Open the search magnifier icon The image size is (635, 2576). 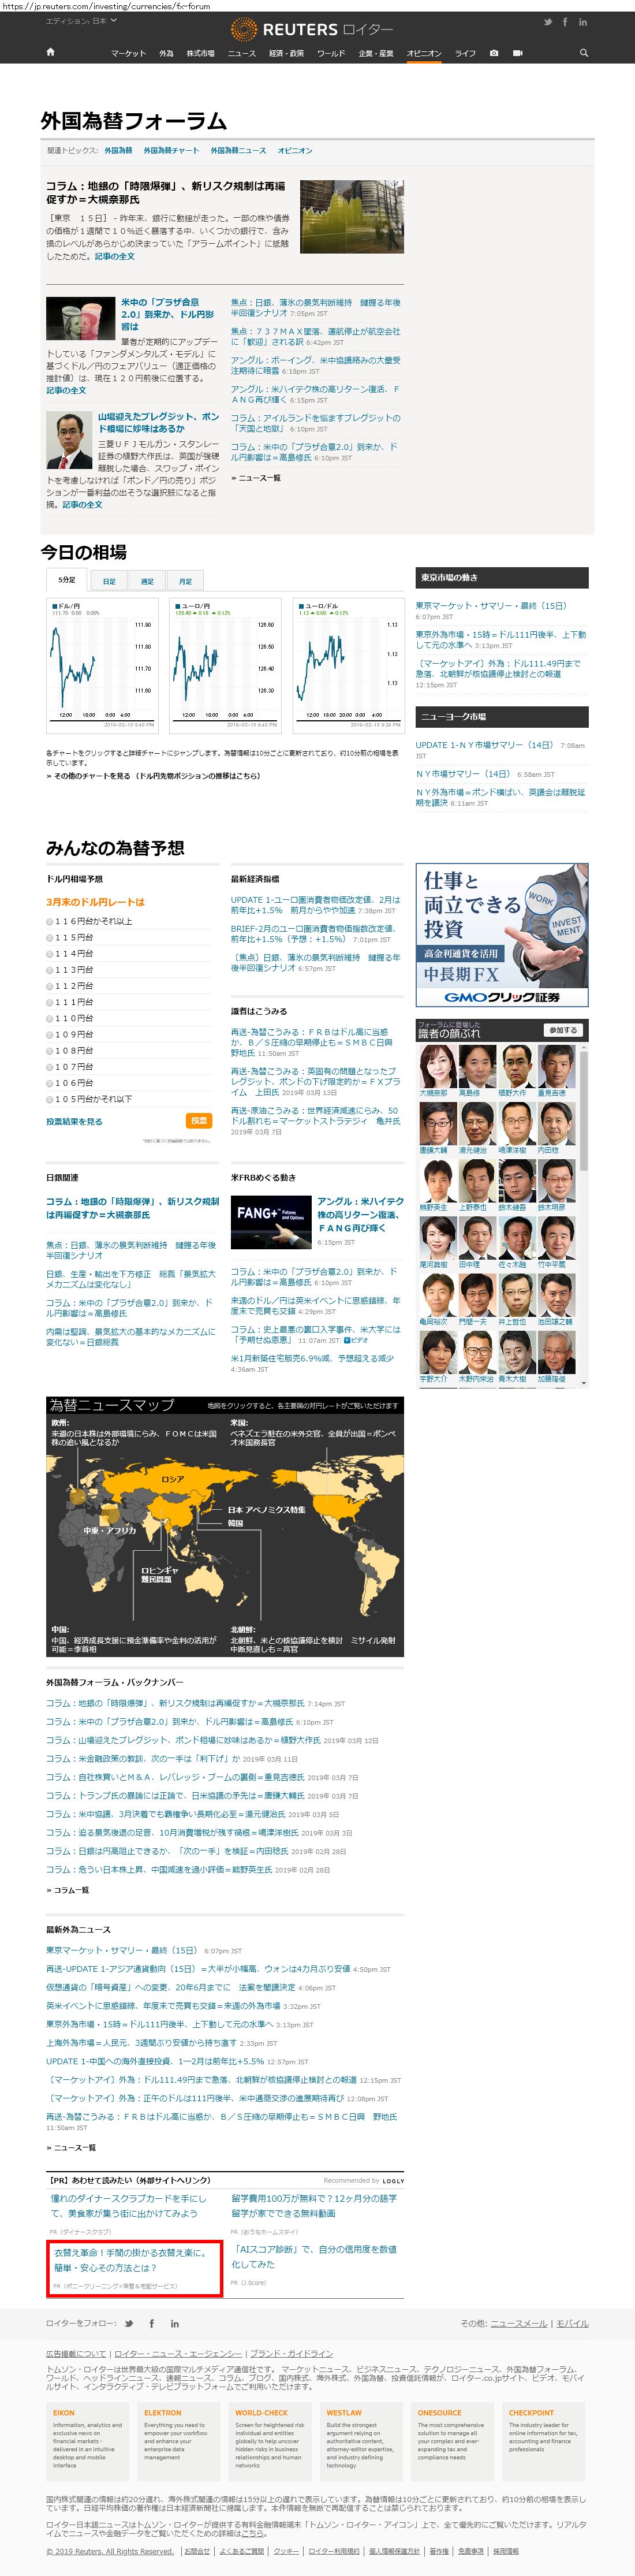click(583, 53)
